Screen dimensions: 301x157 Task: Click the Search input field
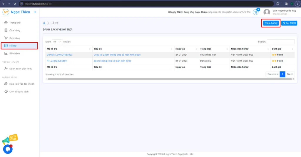[x=280, y=42]
